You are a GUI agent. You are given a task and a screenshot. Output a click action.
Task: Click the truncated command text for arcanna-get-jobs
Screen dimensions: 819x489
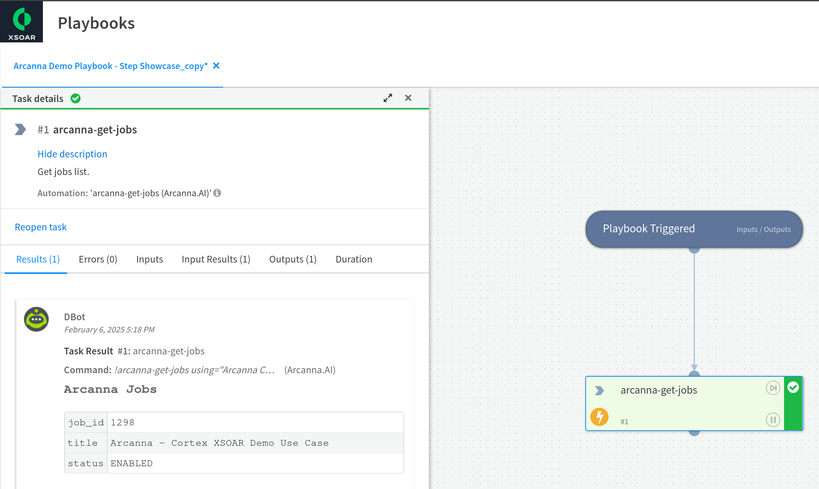click(194, 370)
